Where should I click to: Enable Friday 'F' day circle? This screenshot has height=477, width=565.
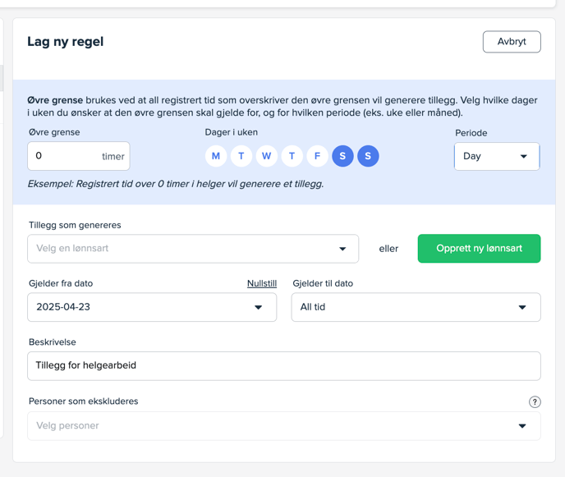tap(318, 156)
